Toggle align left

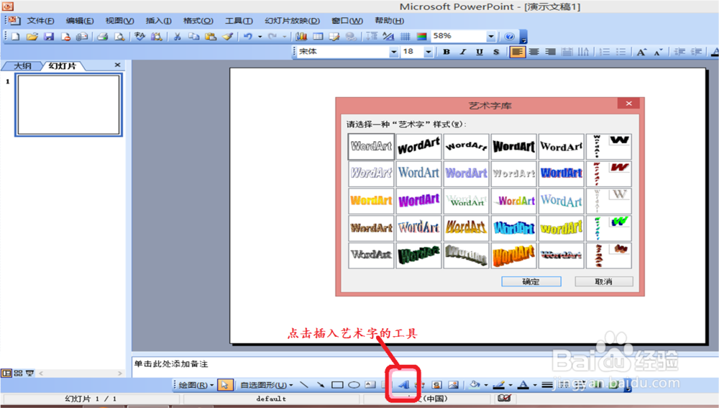[517, 52]
